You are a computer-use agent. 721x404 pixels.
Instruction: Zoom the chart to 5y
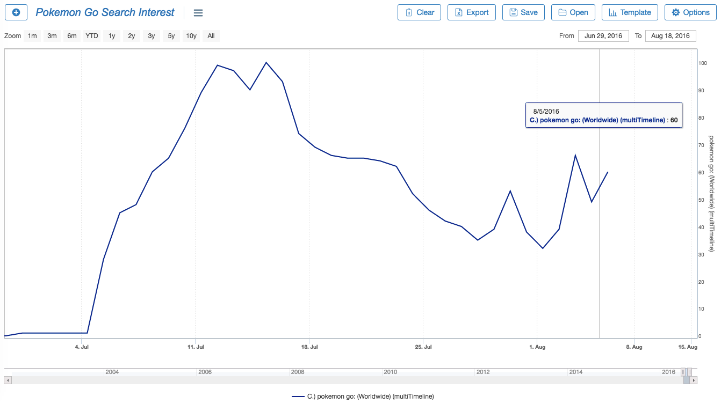(171, 36)
